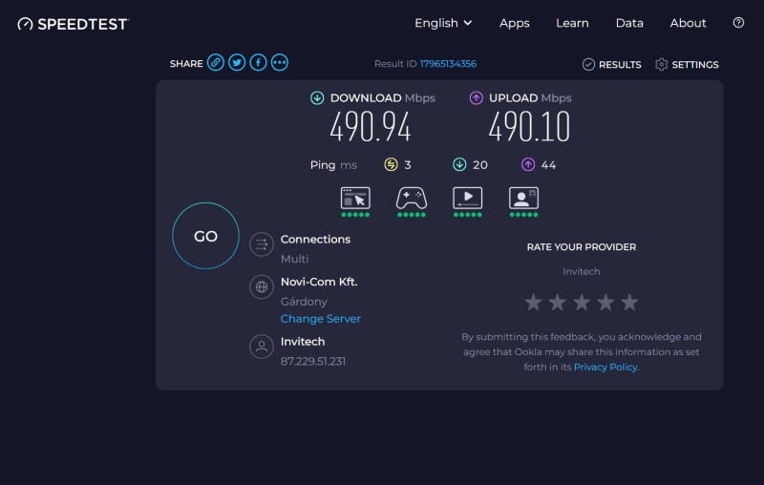Open the help question mark icon
Screen dimensions: 764x485
click(x=738, y=23)
